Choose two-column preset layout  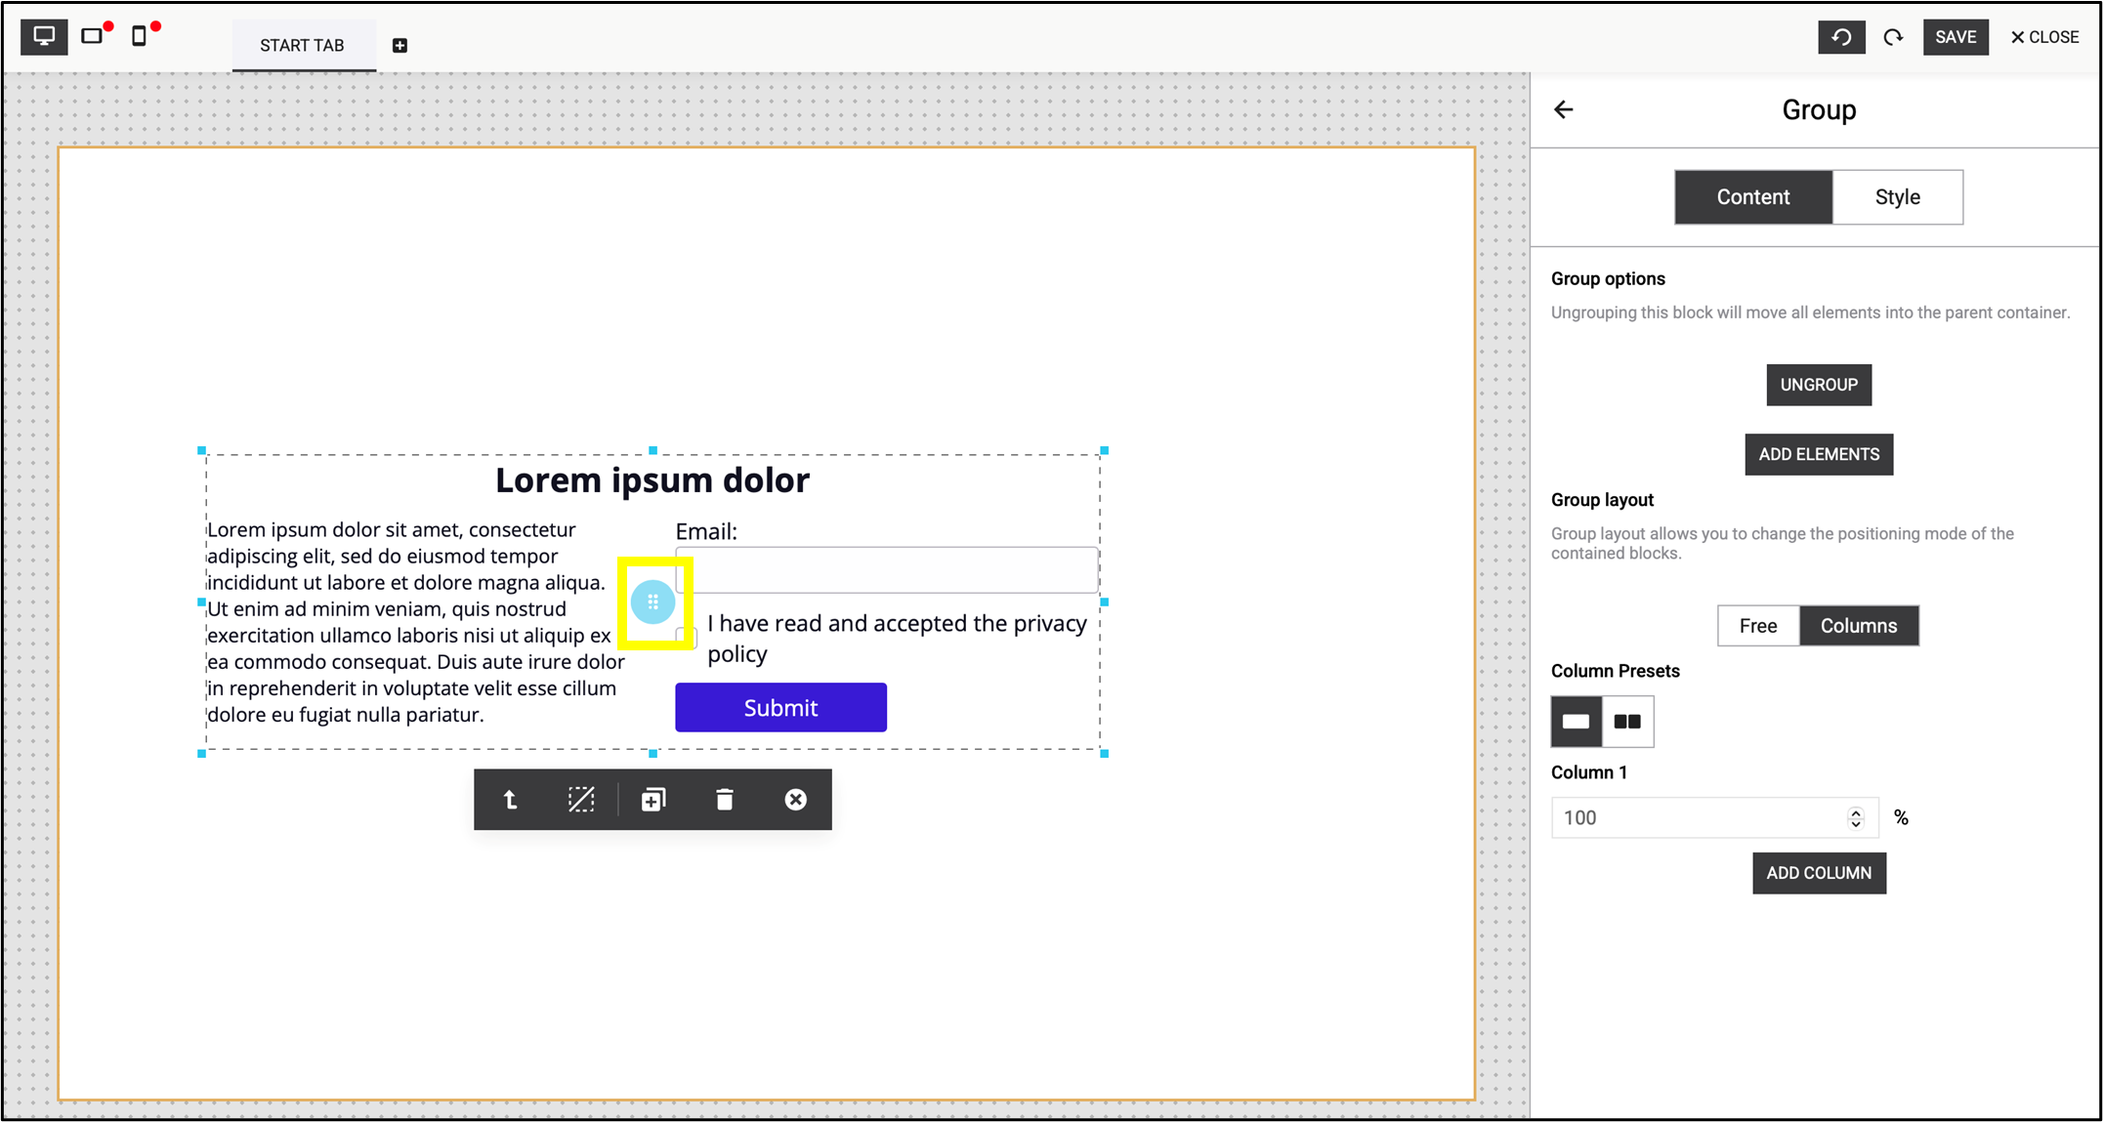[x=1627, y=722]
